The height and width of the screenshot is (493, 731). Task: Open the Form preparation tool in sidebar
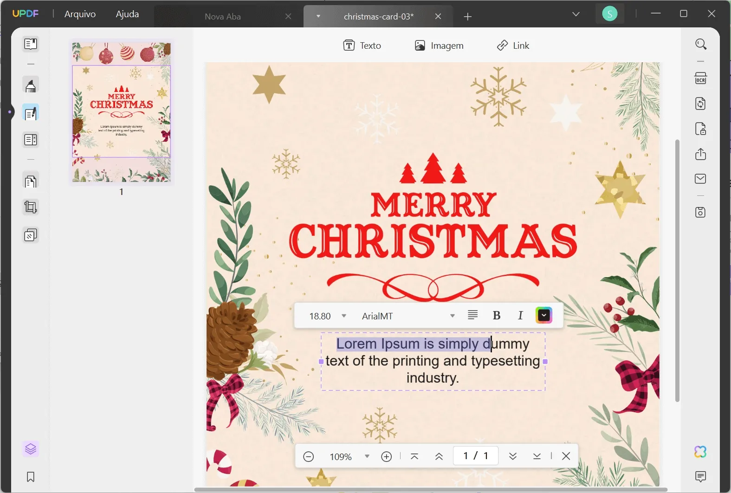point(31,140)
